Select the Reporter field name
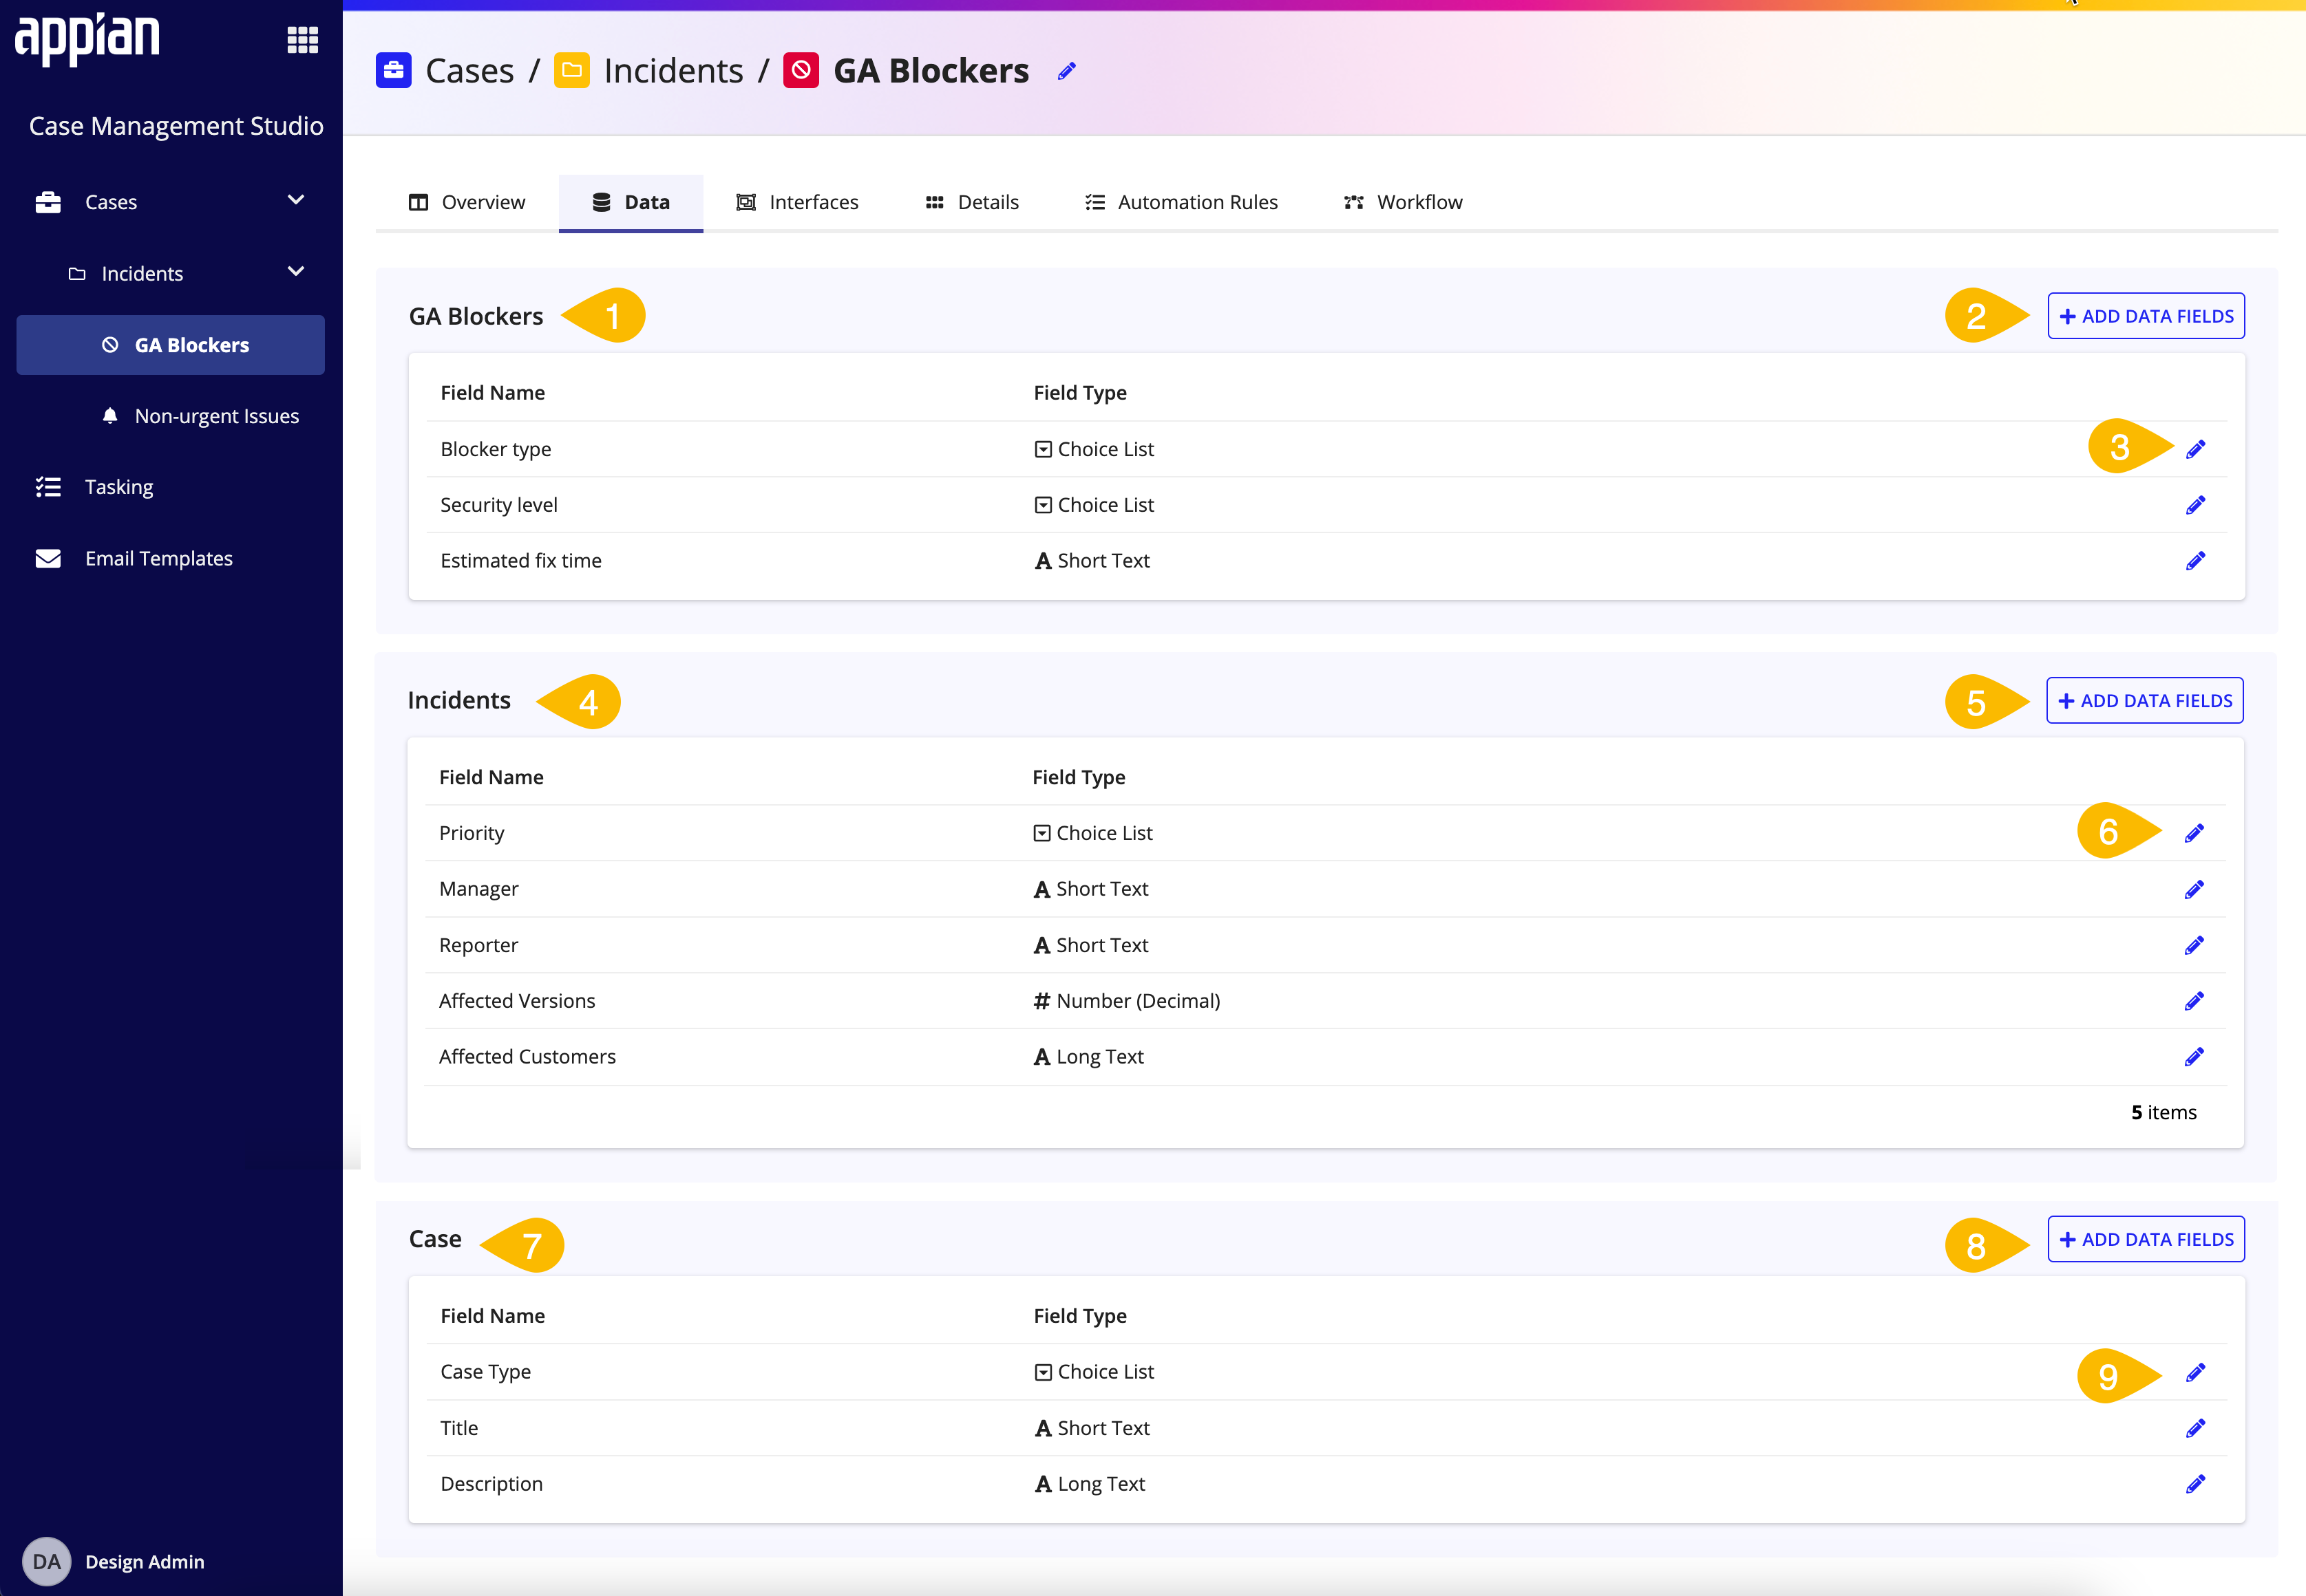This screenshot has height=1596, width=2306. (x=478, y=945)
